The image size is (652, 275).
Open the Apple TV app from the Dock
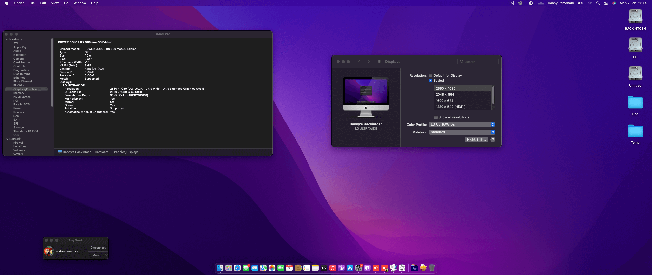[x=324, y=268]
